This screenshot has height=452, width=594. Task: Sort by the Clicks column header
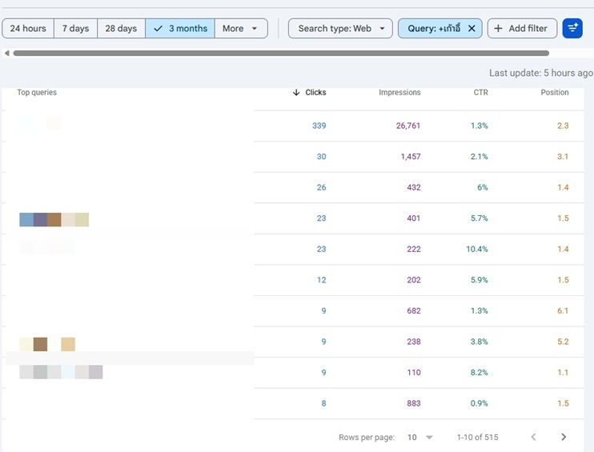[315, 92]
